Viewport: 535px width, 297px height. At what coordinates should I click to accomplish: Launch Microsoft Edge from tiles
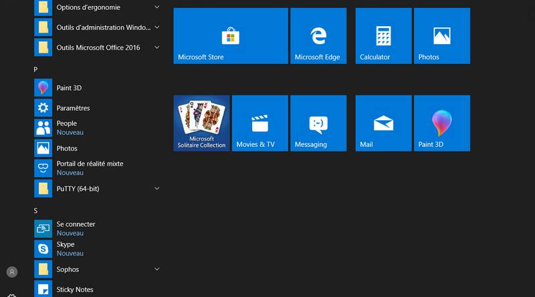318,36
